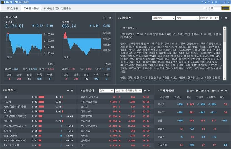Open the 순위분석 panel menu icon
The height and width of the screenshot is (149, 231).
tap(149, 91)
